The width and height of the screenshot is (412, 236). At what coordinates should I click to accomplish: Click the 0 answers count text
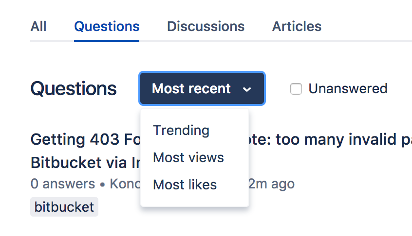(x=63, y=184)
